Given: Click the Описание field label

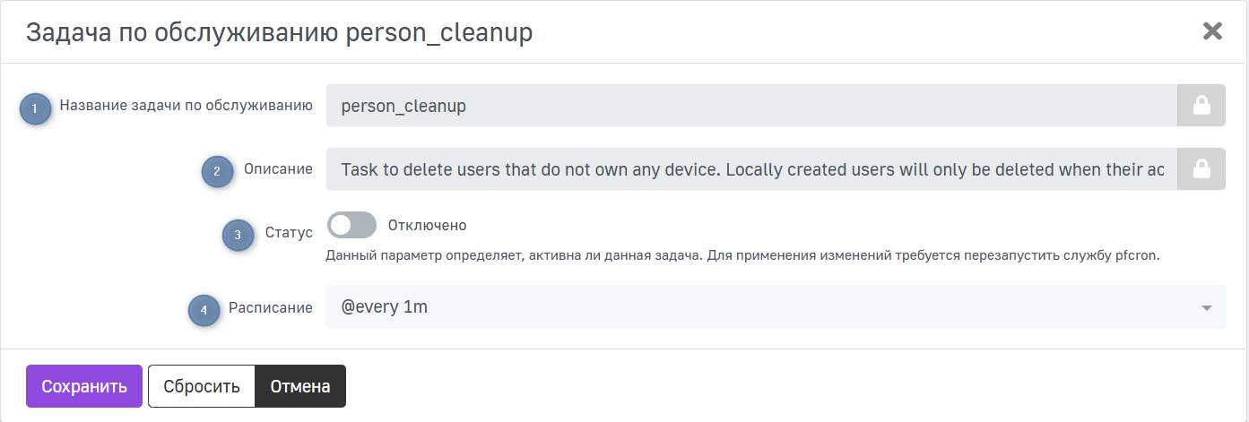Looking at the screenshot, I should [278, 168].
